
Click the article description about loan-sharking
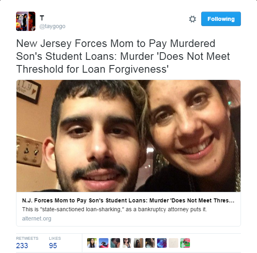click(x=114, y=209)
